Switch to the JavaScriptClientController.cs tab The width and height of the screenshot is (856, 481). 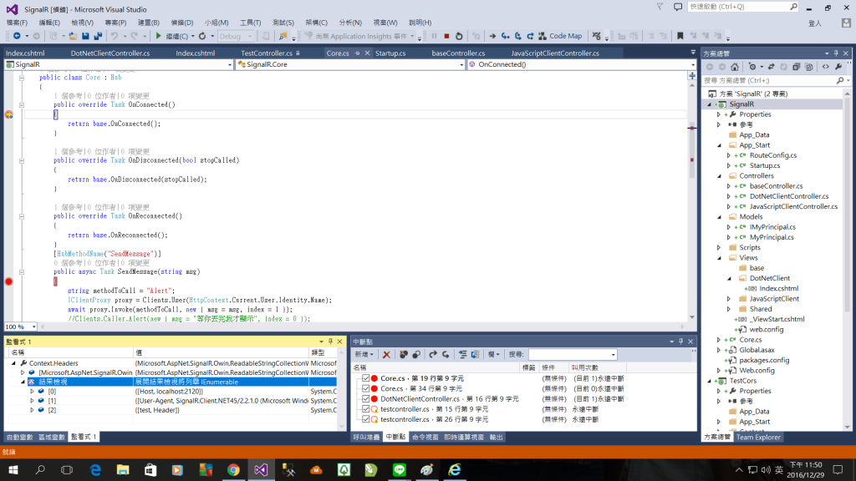[x=555, y=53]
